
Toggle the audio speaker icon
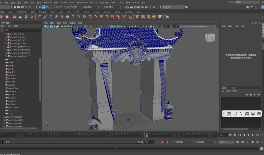click(x=252, y=142)
